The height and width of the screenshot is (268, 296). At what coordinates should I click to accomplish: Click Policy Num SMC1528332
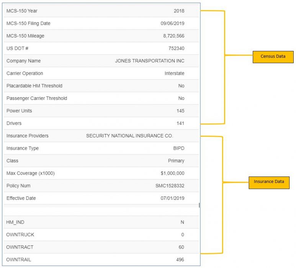pyautogui.click(x=167, y=186)
